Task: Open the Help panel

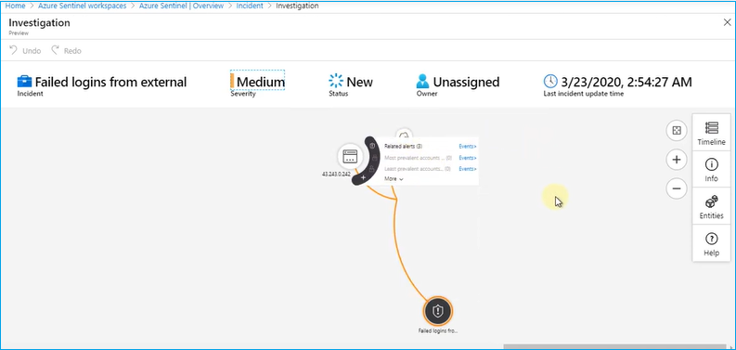Action: point(711,243)
